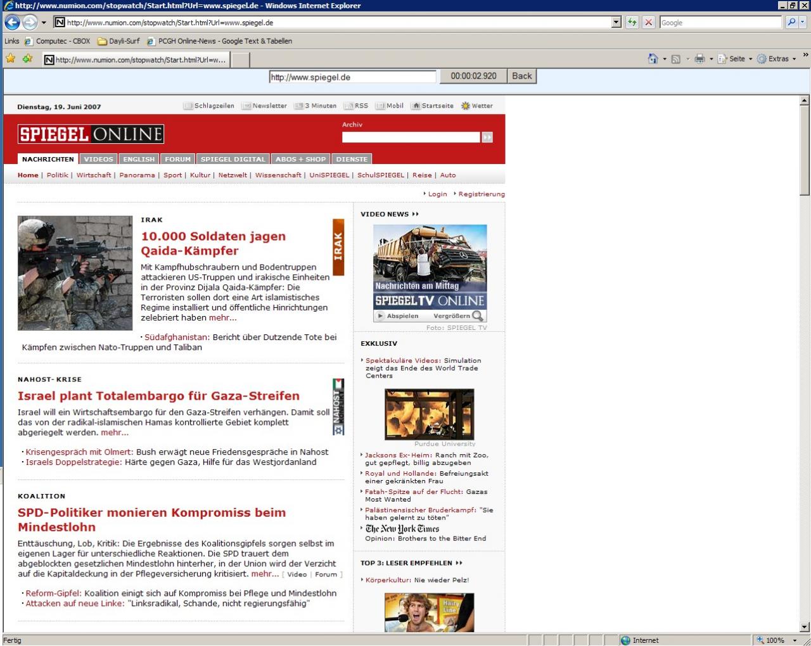This screenshot has width=811, height=646.
Task: Click the Schlagzeilen link with its icon
Action: 209,106
